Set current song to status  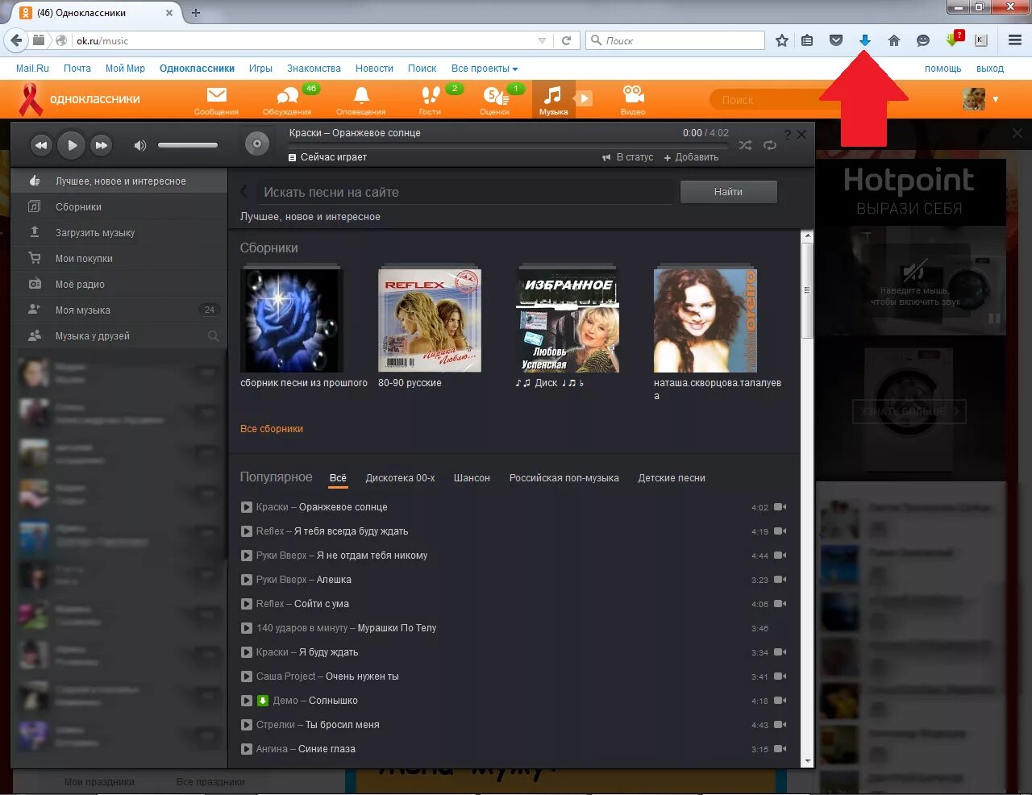point(628,157)
